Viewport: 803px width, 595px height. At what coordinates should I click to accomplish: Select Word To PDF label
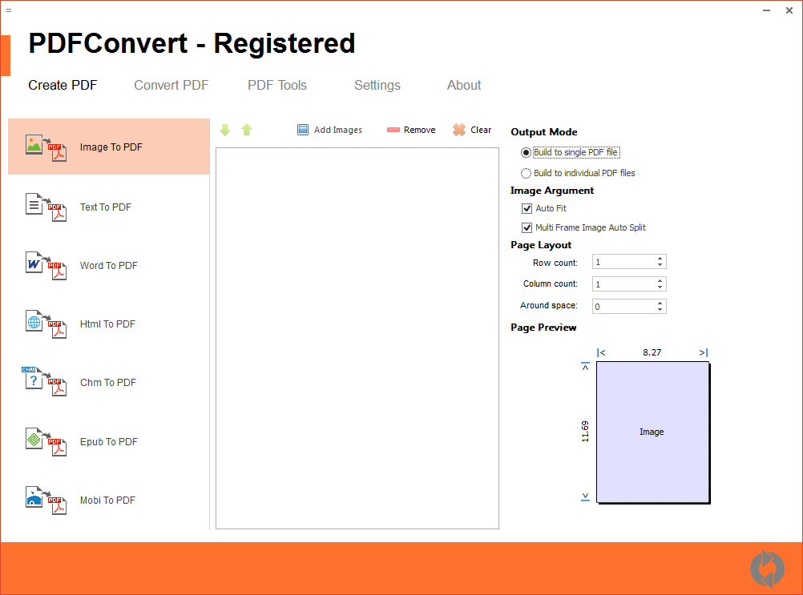(x=108, y=266)
